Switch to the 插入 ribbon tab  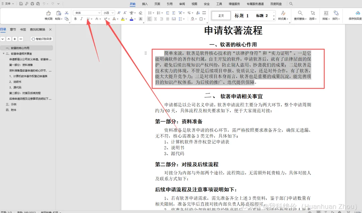pos(145,4)
